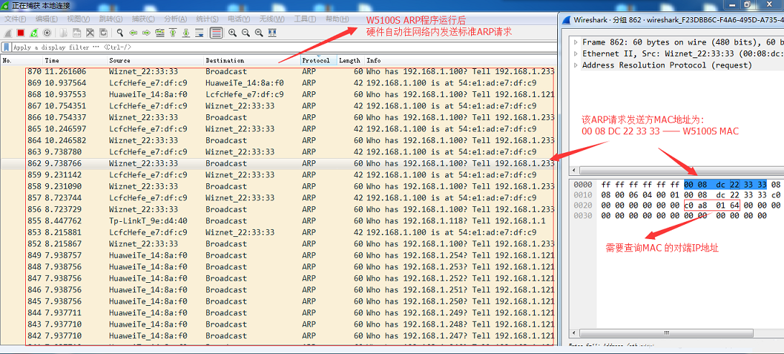Restart the current capture with green fin
Image resolution: width=784 pixels, height=354 pixels.
coord(34,33)
